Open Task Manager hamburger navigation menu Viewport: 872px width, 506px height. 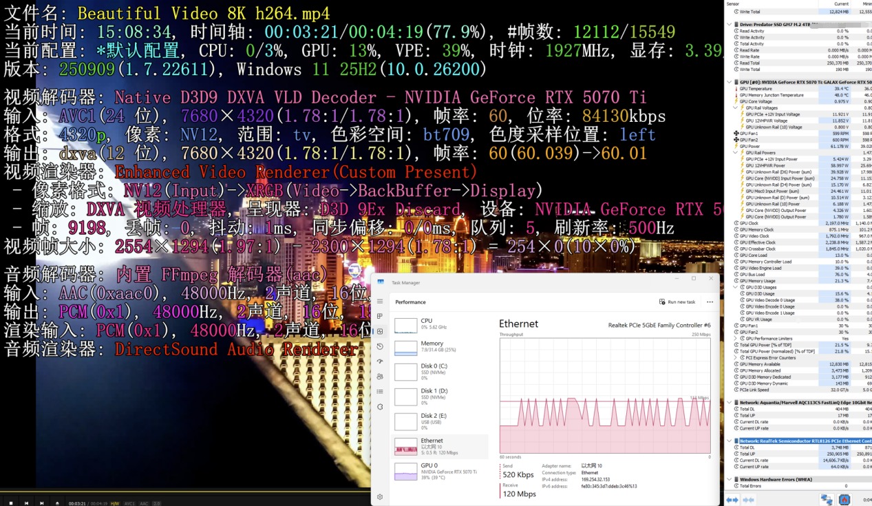[x=380, y=302]
